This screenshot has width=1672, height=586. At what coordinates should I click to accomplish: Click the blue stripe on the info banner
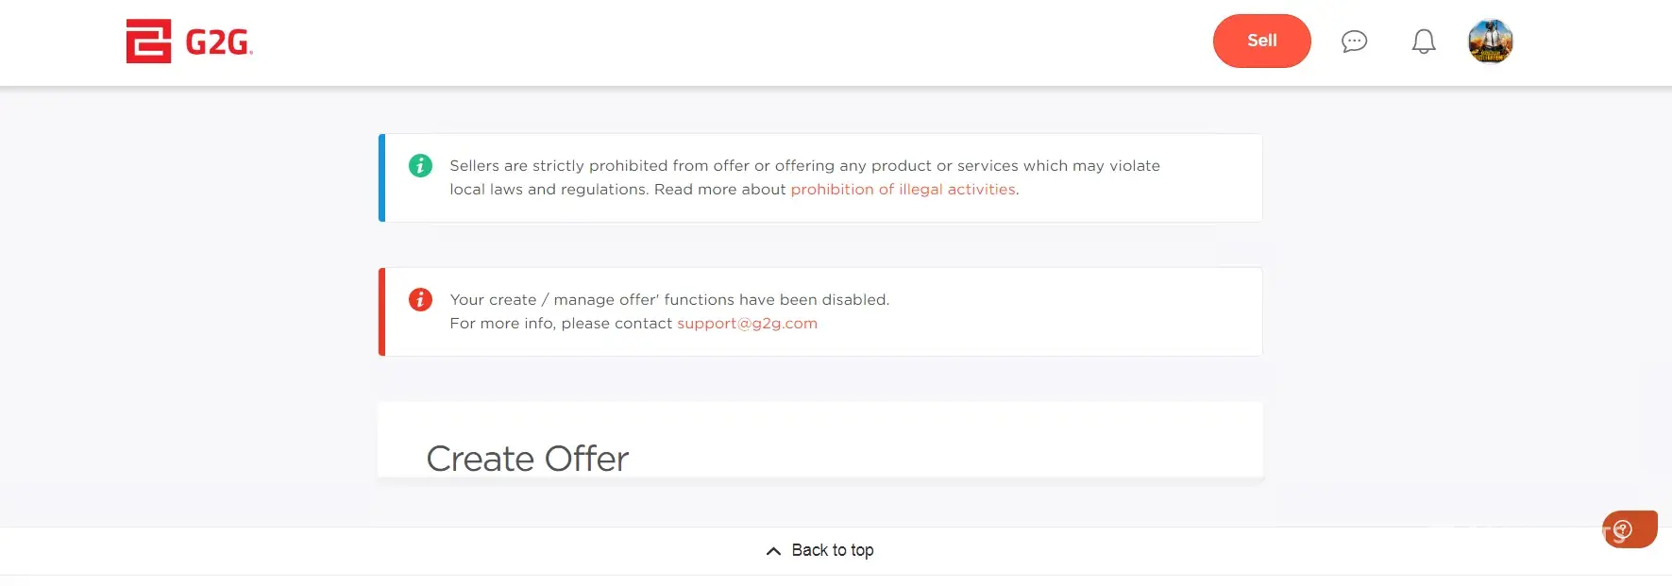click(381, 178)
